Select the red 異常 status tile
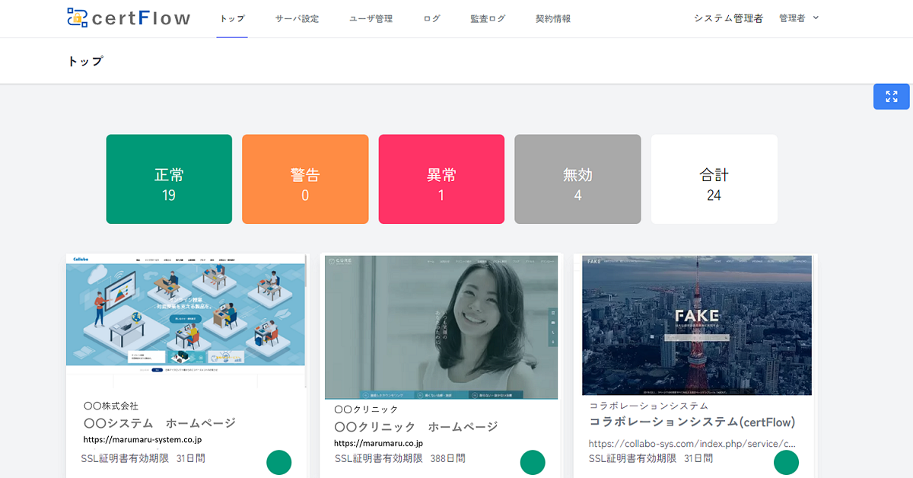 (x=441, y=180)
